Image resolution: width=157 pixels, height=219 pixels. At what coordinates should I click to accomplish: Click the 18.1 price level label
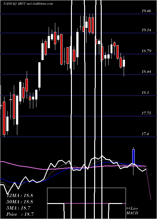[x=145, y=93]
